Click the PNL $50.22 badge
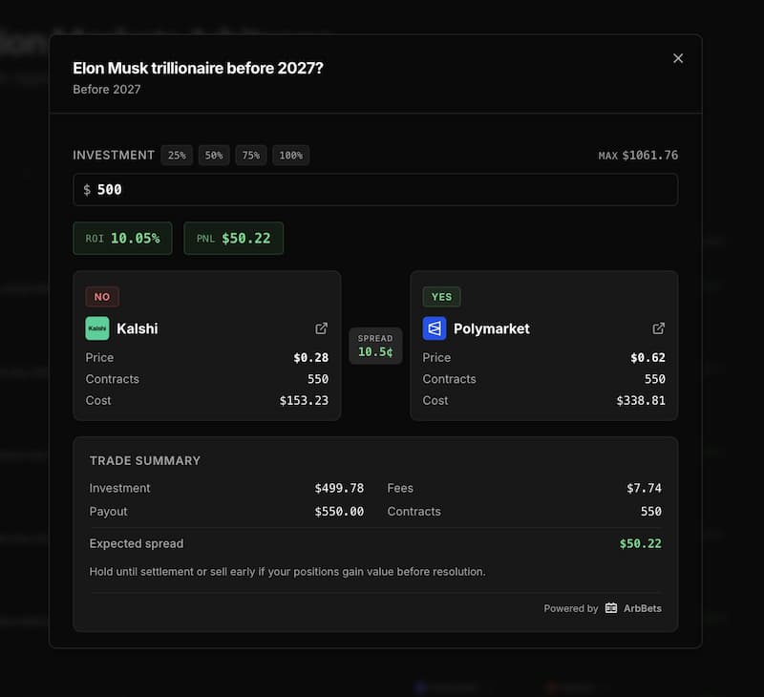 (233, 238)
